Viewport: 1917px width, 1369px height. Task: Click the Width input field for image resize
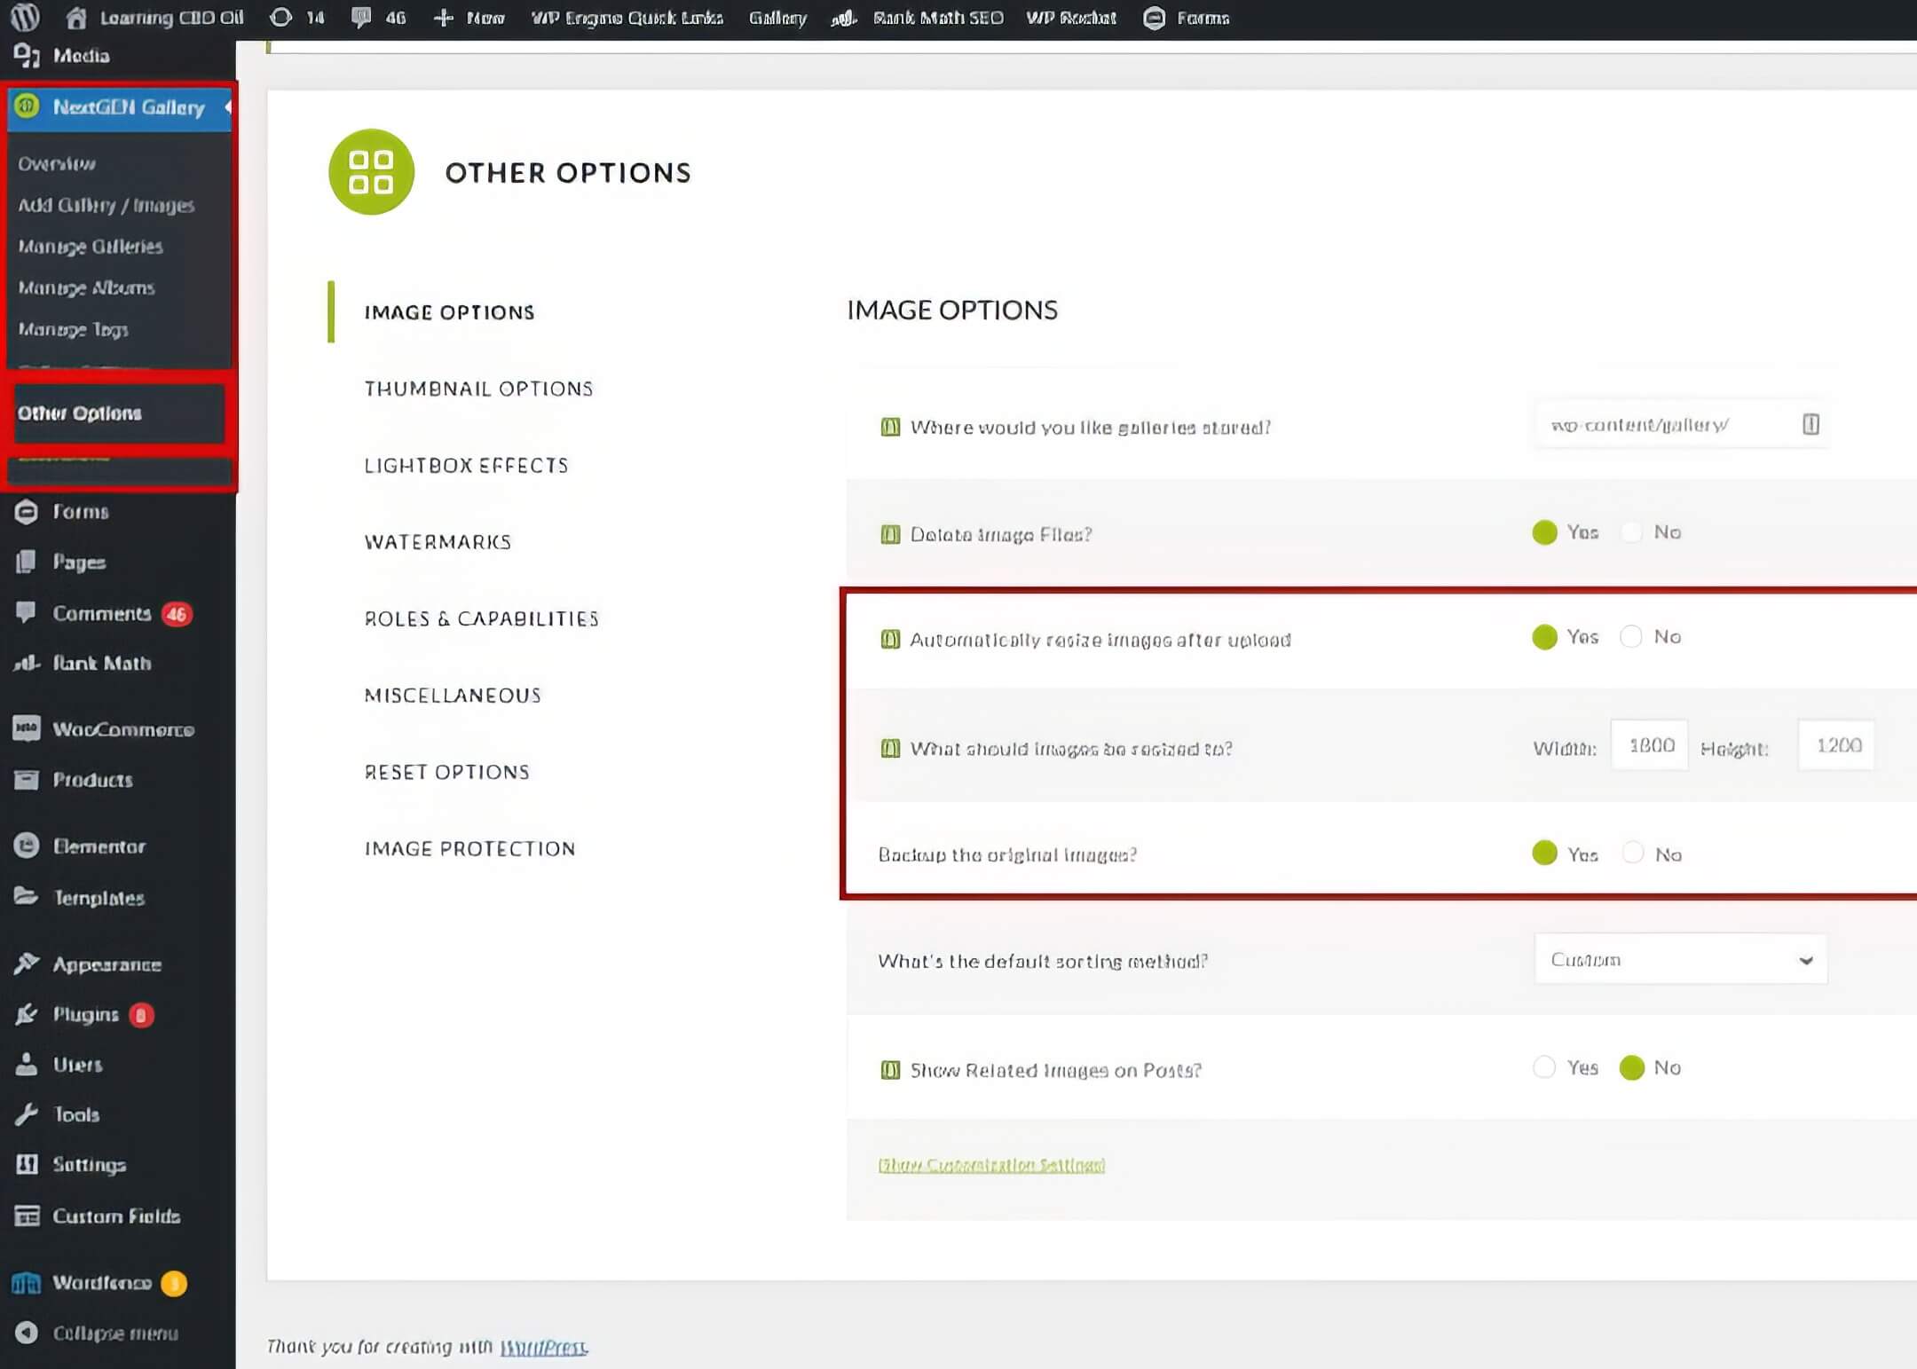click(x=1649, y=745)
